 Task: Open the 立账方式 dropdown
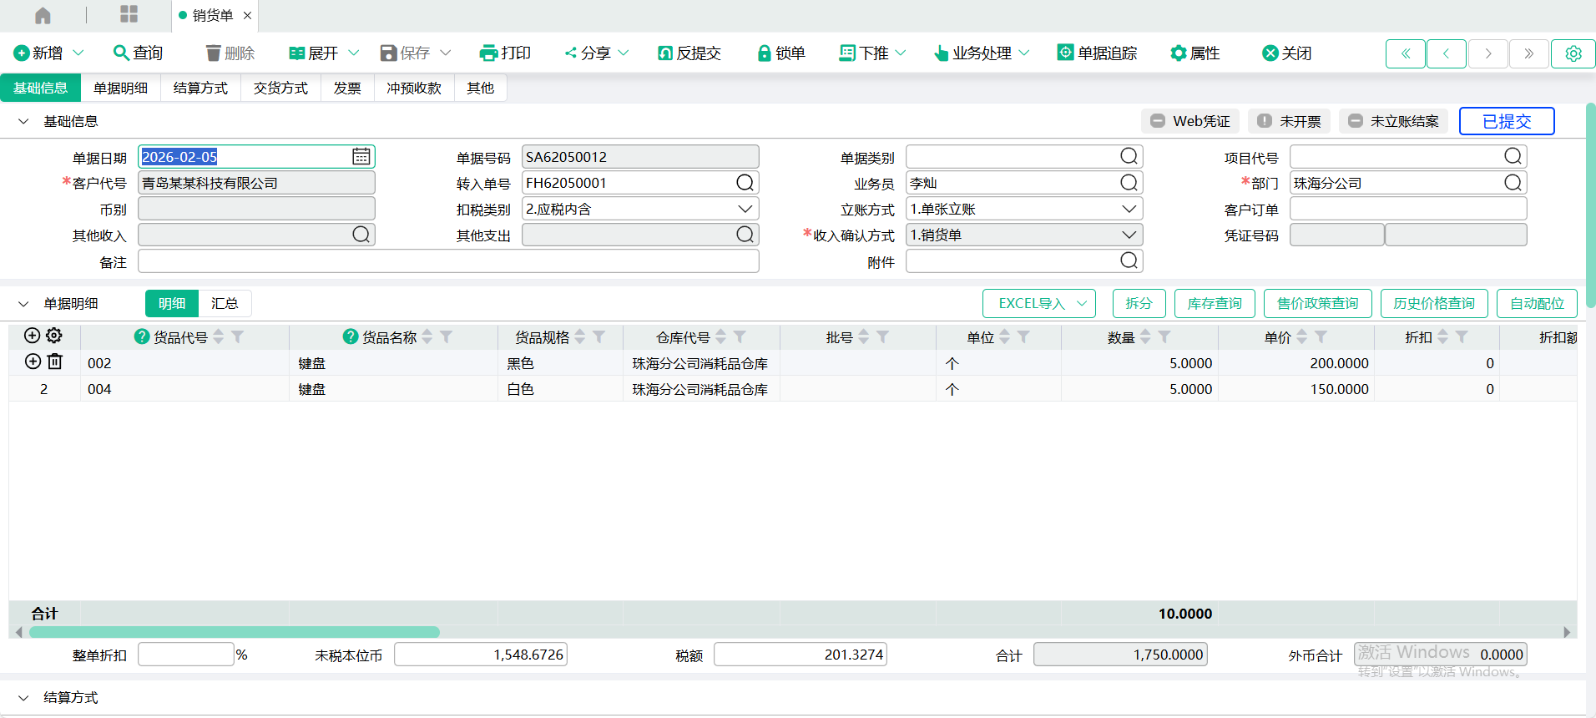[x=1129, y=209]
